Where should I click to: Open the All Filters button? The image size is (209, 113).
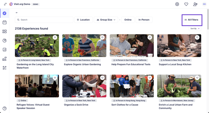pos(192,20)
